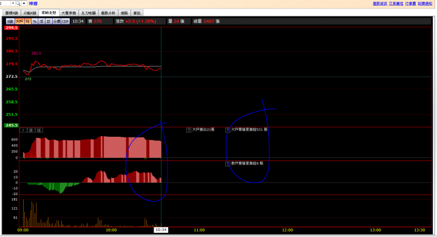This screenshot has width=437, height=237.
Task: Focus the stock code input box
Action: [5, 4]
